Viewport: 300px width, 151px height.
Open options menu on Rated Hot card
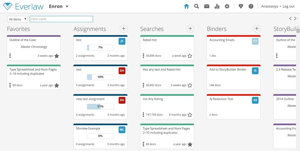click(x=143, y=56)
